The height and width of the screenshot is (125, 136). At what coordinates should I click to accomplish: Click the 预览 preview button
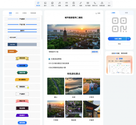pos(119,44)
